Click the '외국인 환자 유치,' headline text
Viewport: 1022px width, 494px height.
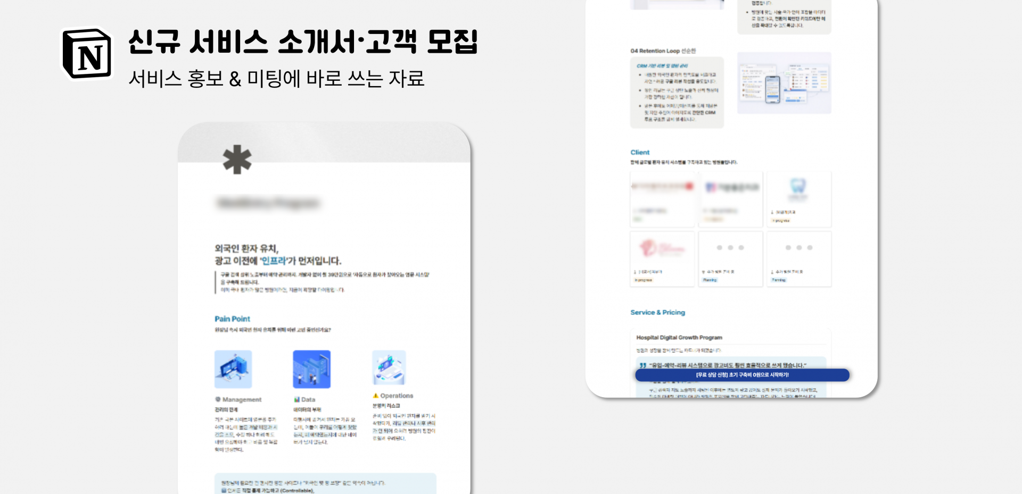(x=246, y=248)
